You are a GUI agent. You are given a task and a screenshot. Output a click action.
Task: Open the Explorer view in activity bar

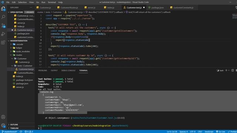click(3, 8)
